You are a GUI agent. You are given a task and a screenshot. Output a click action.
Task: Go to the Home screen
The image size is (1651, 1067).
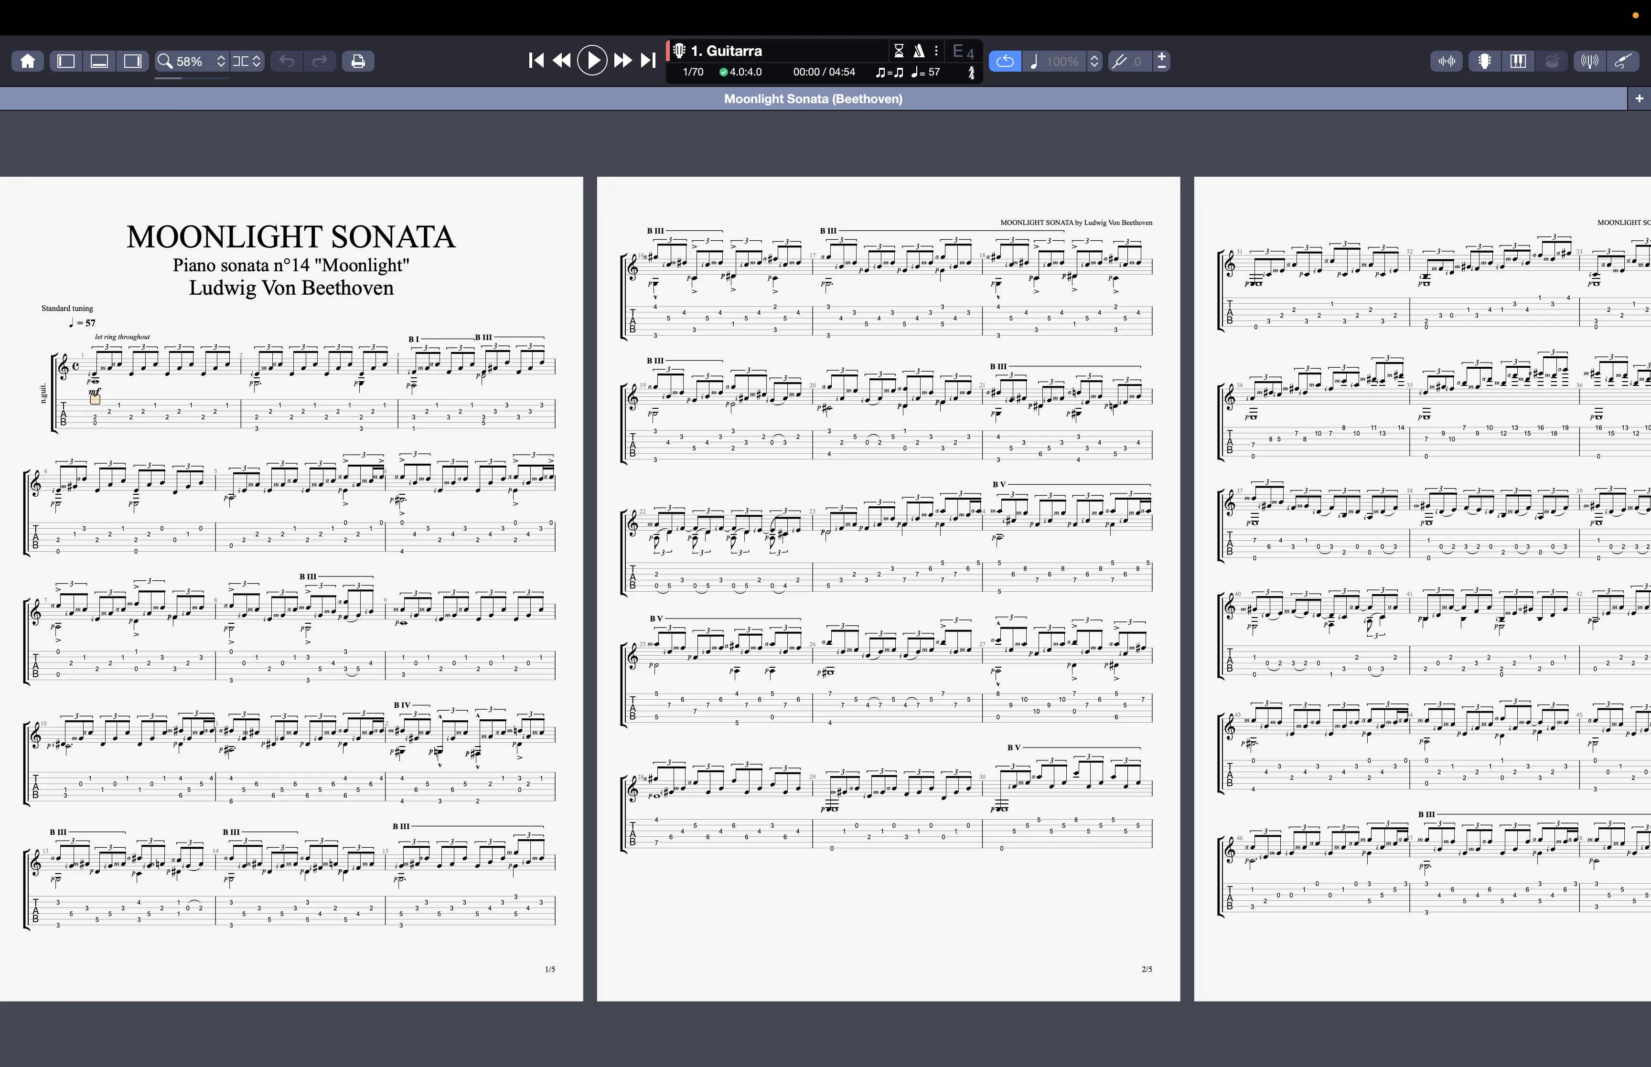(x=28, y=61)
